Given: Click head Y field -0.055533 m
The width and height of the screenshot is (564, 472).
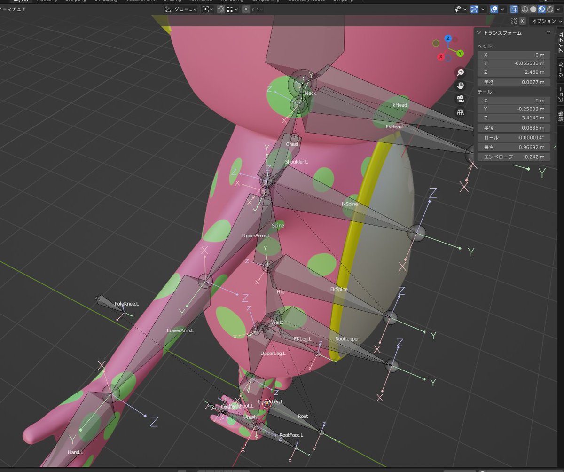Looking at the screenshot, I should click(x=514, y=63).
